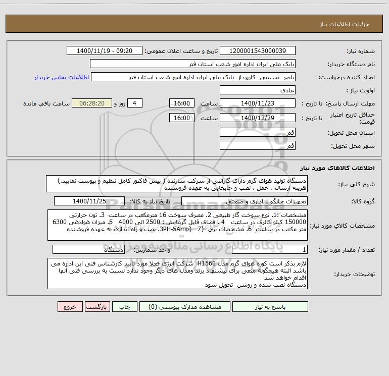Image resolution: width=389 pixels, height=376 pixels.
Task: Click the تاریخ و ساعت اعلان عمومی label
Action: click(x=181, y=51)
